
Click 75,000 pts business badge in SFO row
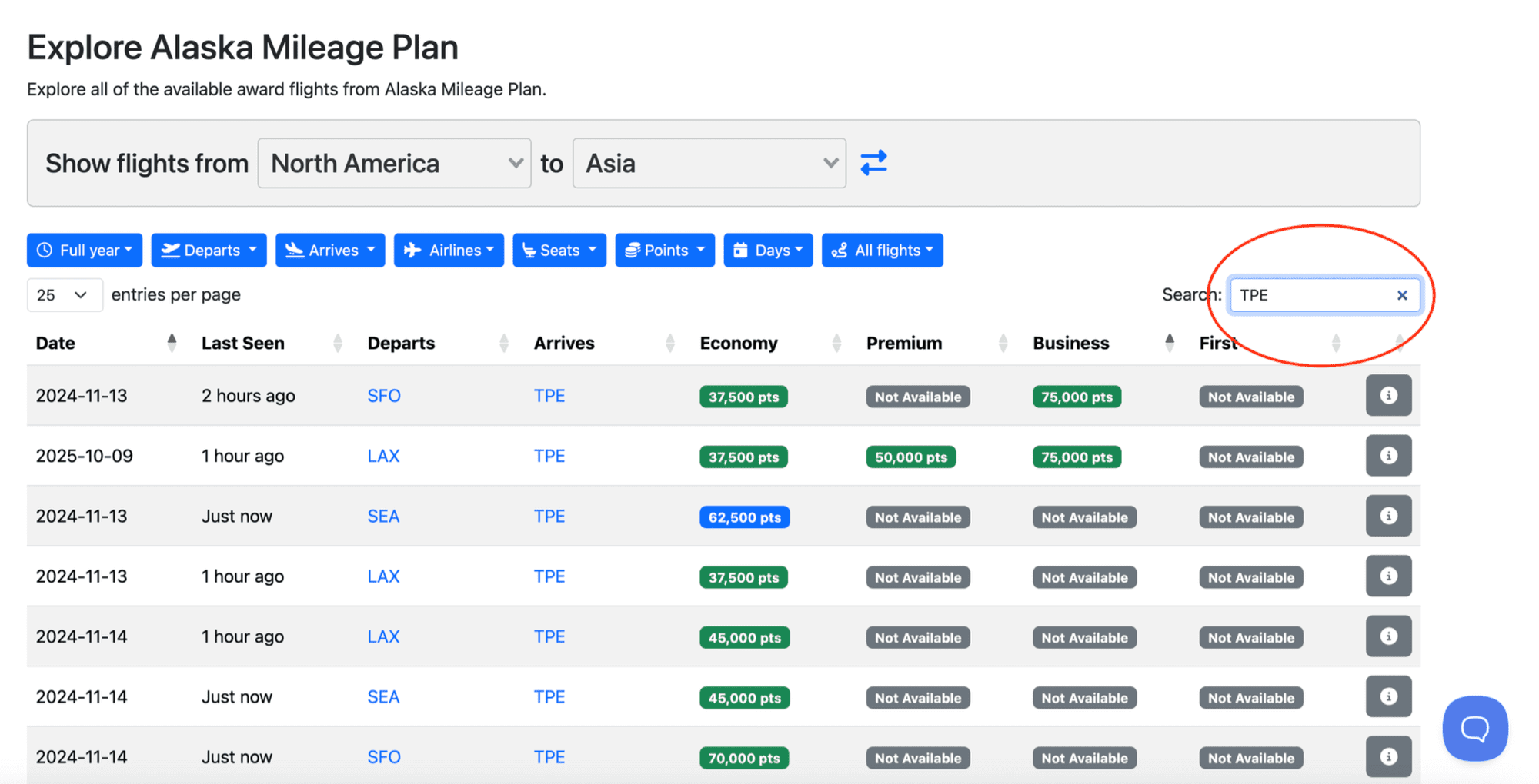pos(1077,397)
